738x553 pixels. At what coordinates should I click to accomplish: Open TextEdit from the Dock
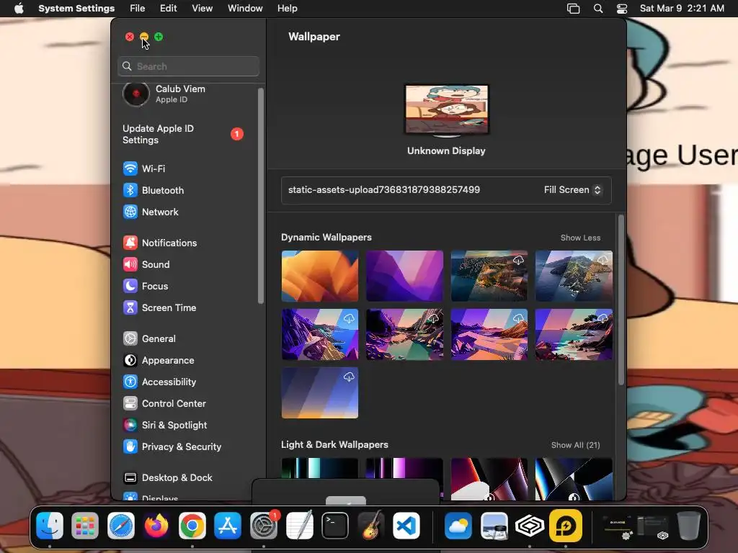[299, 525]
